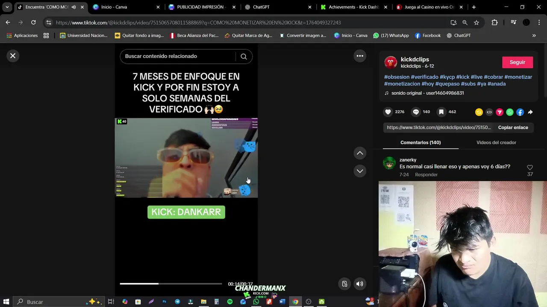The height and width of the screenshot is (307, 547).
Task: Open Spotify from the taskbar
Action: [229, 301]
